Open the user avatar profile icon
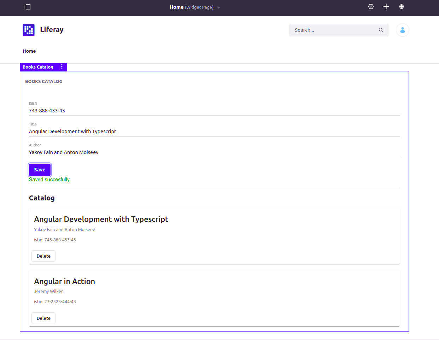Screen dimensions: 439x340 pyautogui.click(x=402, y=30)
